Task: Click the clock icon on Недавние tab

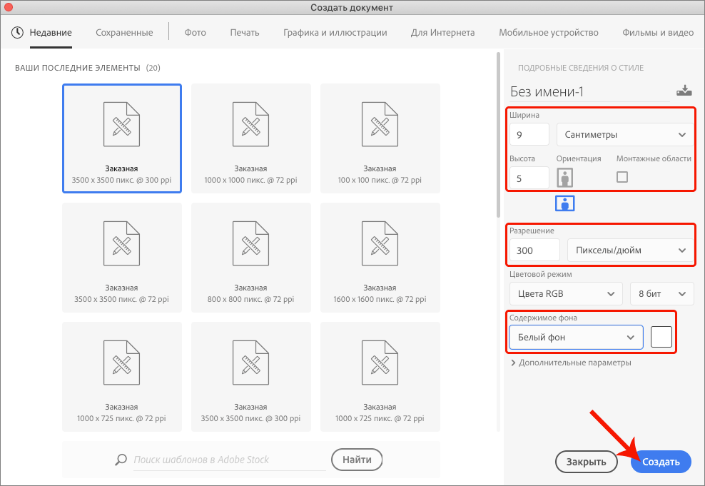Action: pyautogui.click(x=17, y=32)
